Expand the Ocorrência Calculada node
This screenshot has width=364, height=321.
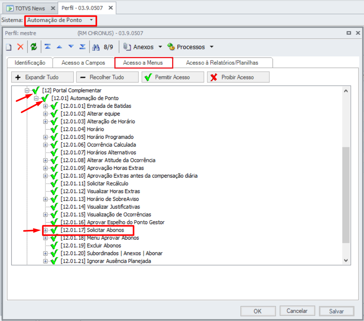pos(45,145)
